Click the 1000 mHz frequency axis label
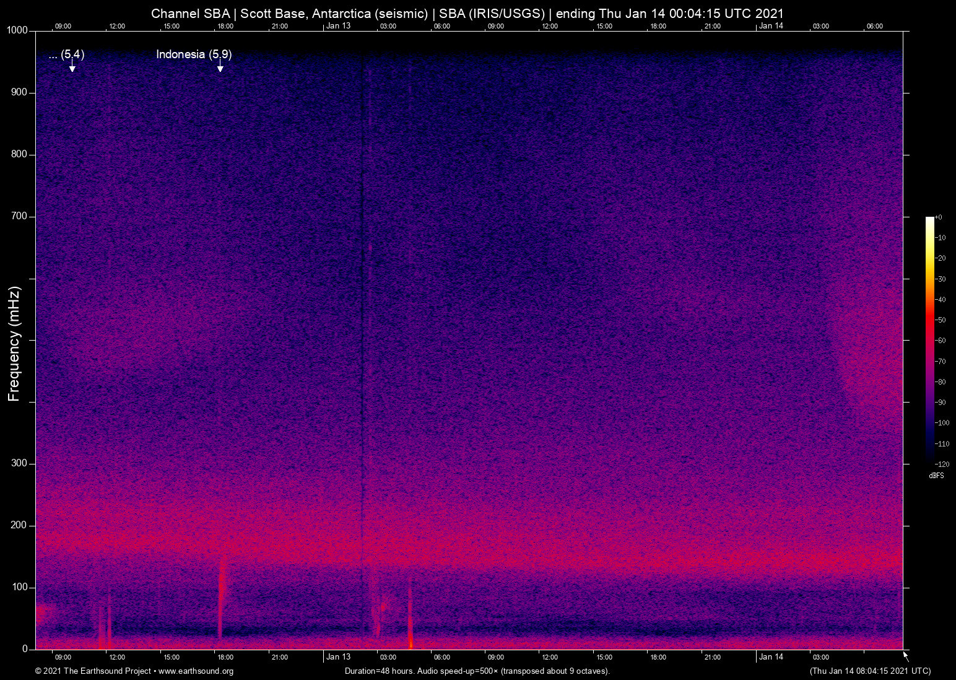 click(17, 30)
